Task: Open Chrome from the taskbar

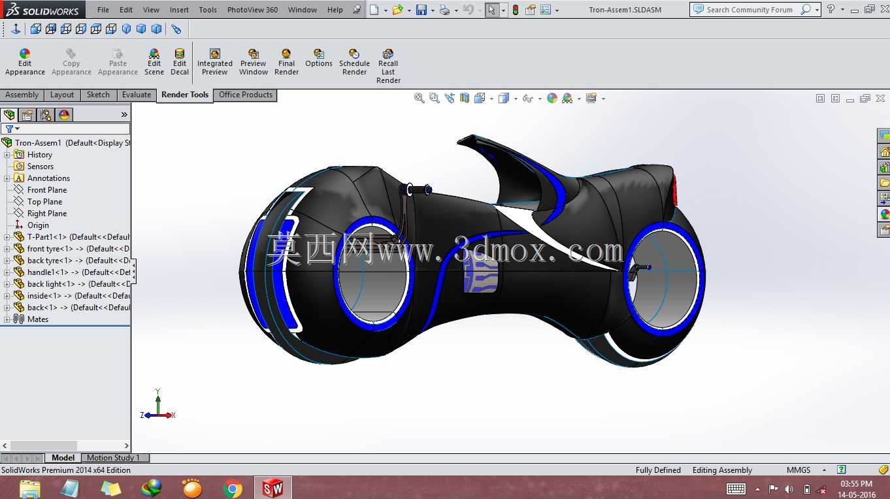Action: click(232, 488)
